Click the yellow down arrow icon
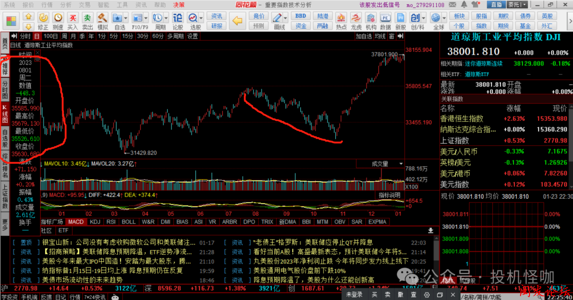Viewport: 573px width, 300px height. point(29,27)
